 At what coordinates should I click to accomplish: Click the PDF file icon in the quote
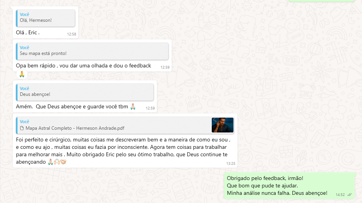click(22, 128)
